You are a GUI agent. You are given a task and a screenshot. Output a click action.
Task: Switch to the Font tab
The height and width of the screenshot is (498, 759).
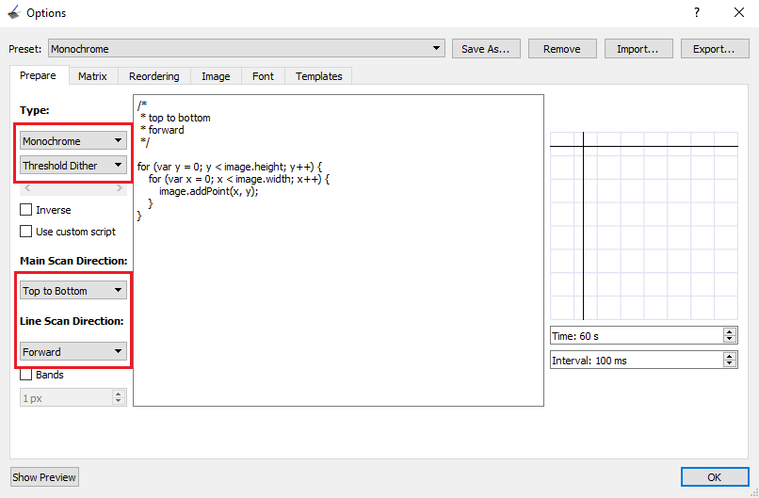pyautogui.click(x=263, y=76)
